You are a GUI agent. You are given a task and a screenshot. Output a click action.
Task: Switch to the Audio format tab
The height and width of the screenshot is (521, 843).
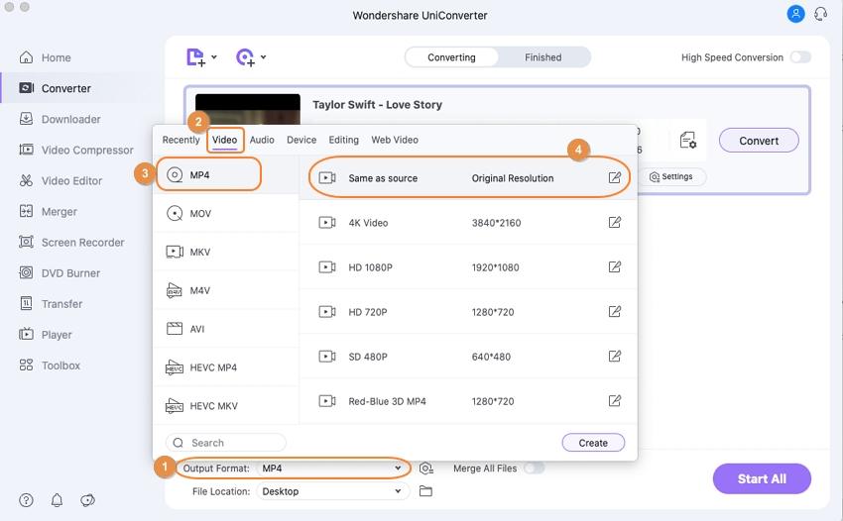coord(262,140)
